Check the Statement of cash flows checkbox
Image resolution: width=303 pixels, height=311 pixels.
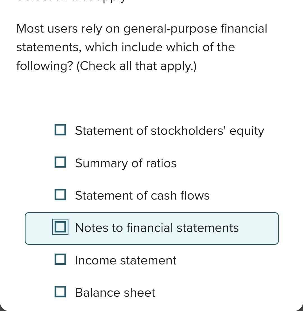coord(60,195)
